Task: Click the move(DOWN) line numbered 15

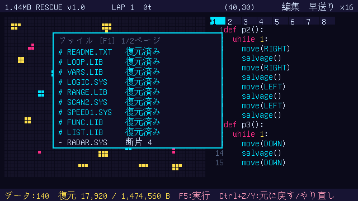Action: click(263, 162)
